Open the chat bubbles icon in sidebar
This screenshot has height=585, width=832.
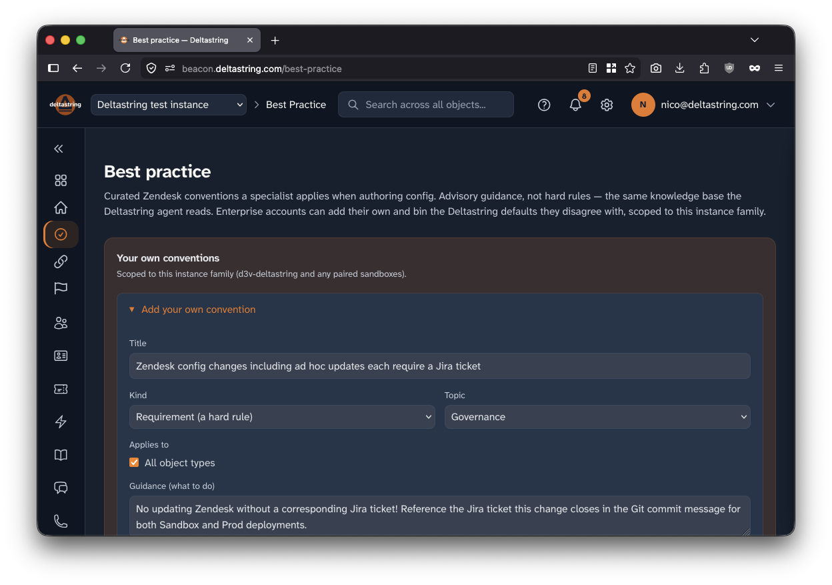[61, 488]
